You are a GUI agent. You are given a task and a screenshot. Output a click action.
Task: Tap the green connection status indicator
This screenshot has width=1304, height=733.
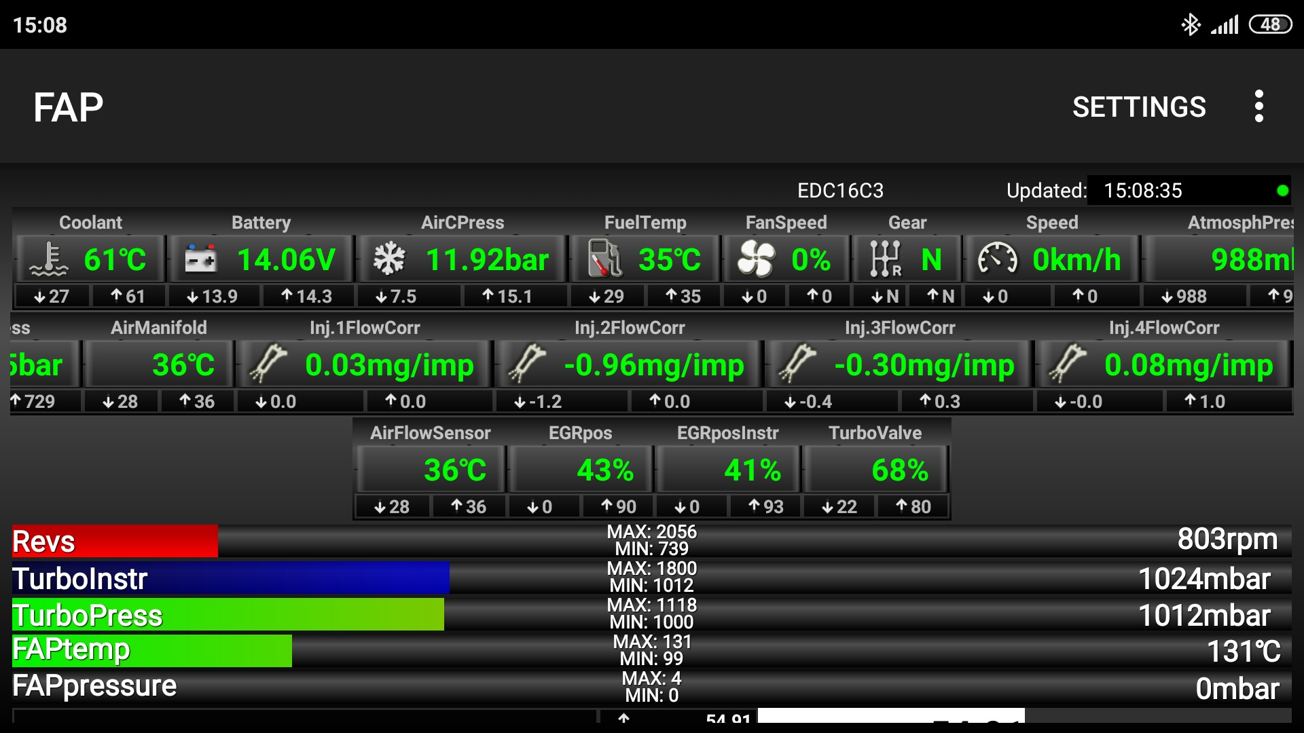click(x=1282, y=191)
